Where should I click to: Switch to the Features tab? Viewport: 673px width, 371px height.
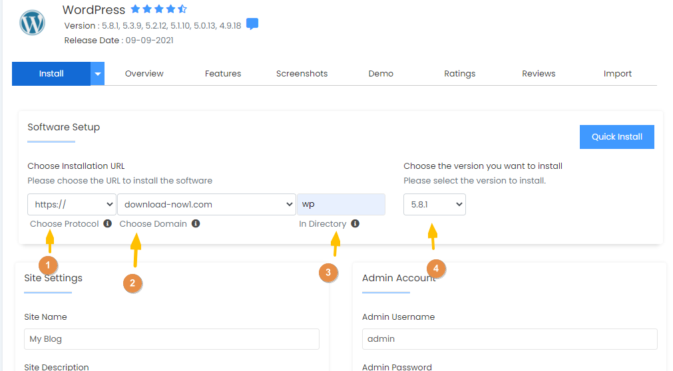223,74
